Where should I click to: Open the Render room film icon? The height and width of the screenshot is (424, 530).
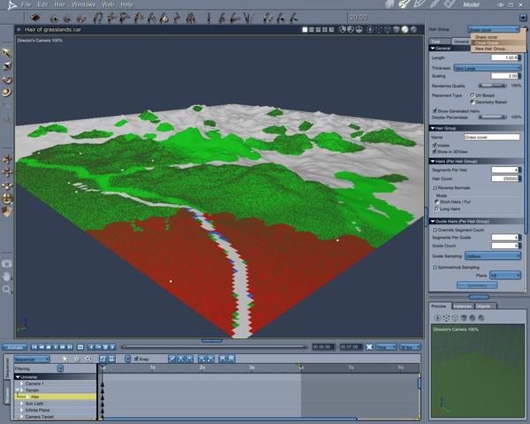(450, 4)
